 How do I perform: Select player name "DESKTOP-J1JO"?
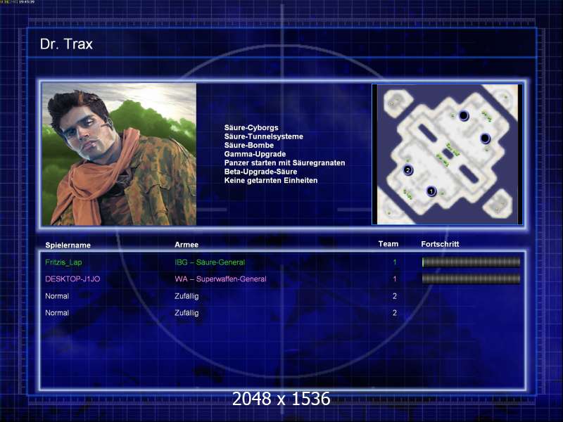pos(72,279)
